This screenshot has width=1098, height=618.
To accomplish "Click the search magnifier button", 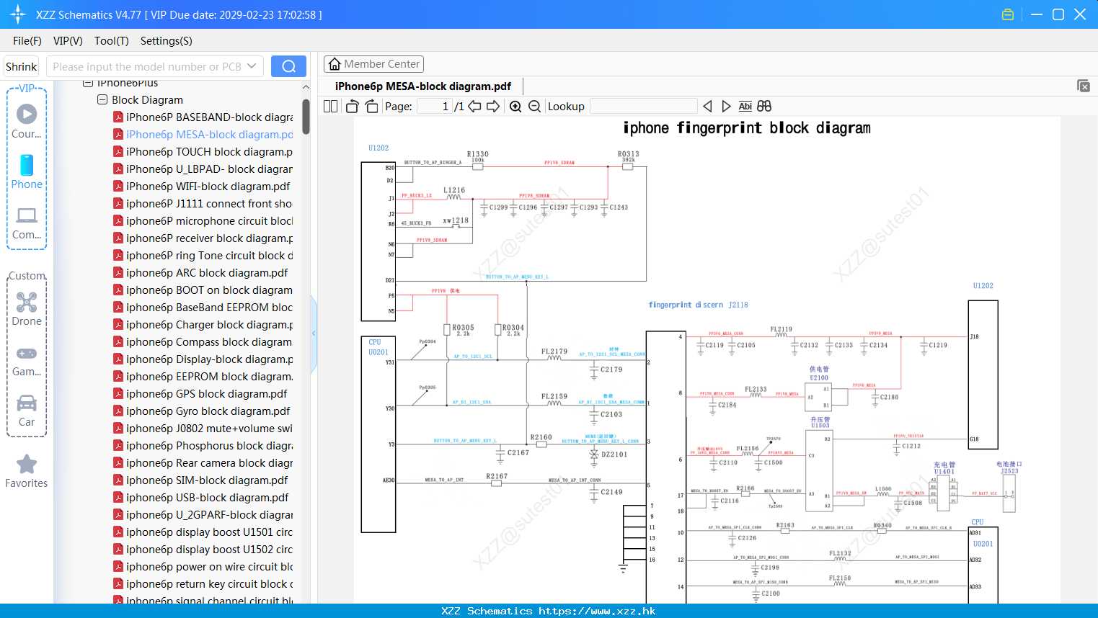I will point(288,66).
